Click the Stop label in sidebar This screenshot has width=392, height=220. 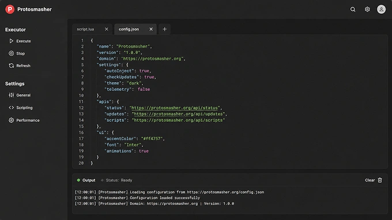click(21, 53)
